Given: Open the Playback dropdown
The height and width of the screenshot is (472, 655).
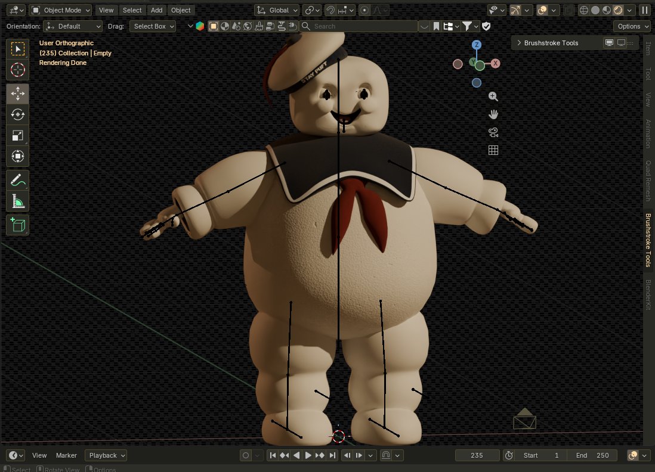Looking at the screenshot, I should [106, 455].
